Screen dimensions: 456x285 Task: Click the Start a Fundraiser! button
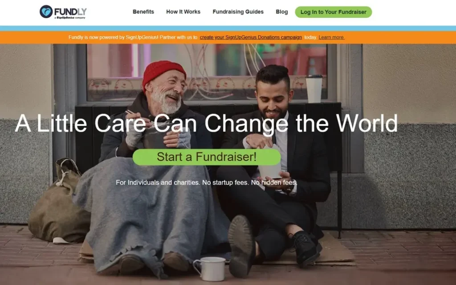click(x=207, y=157)
